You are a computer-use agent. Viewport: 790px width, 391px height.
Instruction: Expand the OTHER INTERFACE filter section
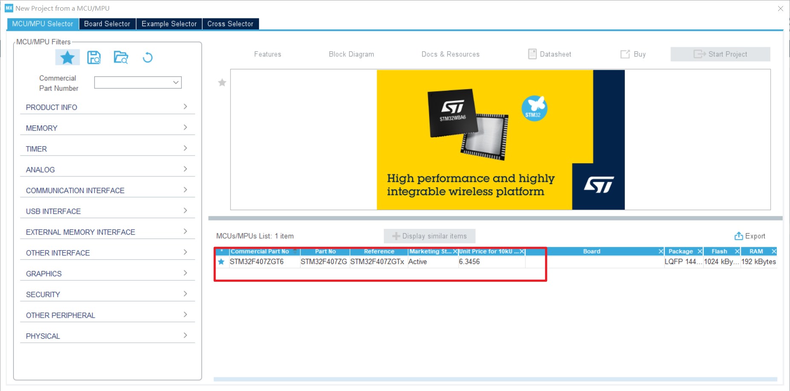coord(107,253)
